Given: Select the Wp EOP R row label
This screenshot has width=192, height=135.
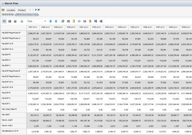Looking at the screenshot, I should click(13, 93).
